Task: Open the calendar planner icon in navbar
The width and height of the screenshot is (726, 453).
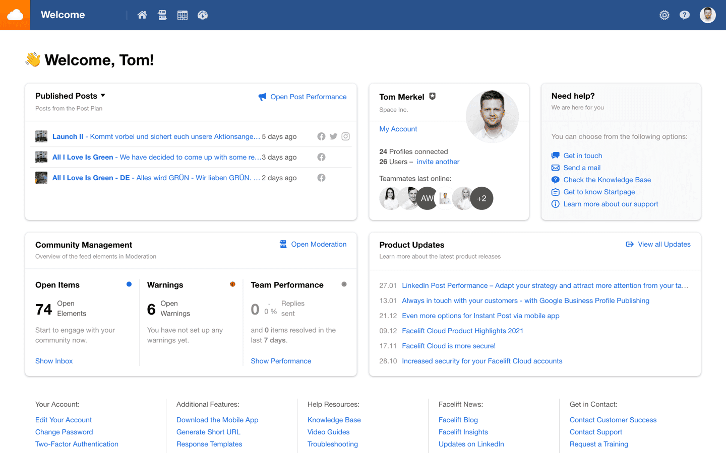Action: [183, 15]
